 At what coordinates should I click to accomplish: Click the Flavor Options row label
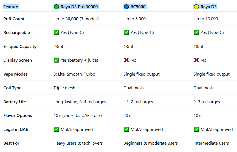tap(18, 116)
